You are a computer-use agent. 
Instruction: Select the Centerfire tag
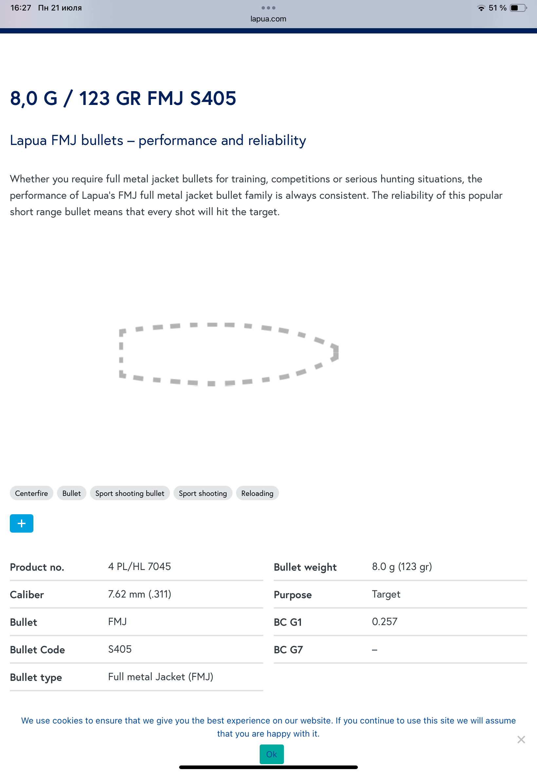pyautogui.click(x=31, y=493)
